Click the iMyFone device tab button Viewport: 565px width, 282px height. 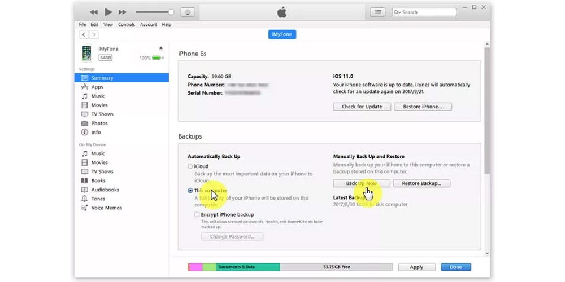click(x=282, y=34)
